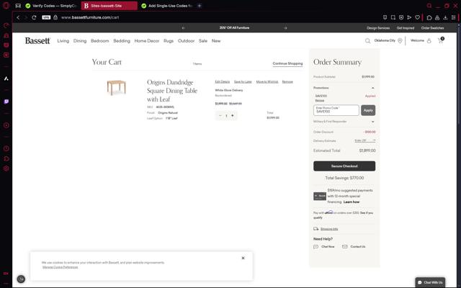Switch to Add Single-Use Codes tab

click(167, 6)
